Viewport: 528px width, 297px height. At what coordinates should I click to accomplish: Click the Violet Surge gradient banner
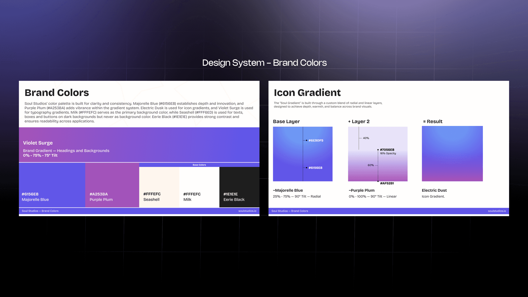click(x=139, y=145)
